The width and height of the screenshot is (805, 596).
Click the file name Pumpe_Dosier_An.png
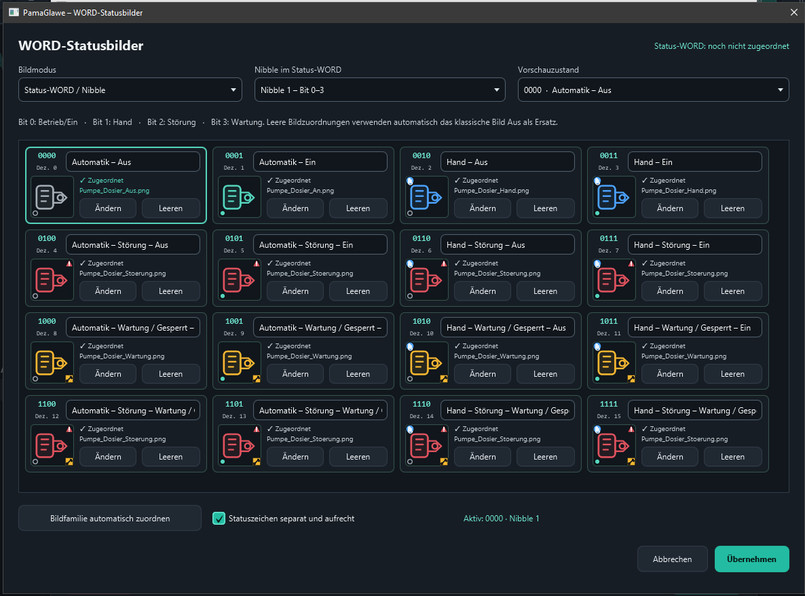click(x=300, y=191)
